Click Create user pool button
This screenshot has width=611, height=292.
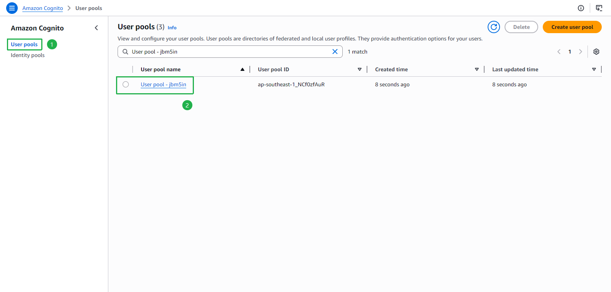point(572,27)
